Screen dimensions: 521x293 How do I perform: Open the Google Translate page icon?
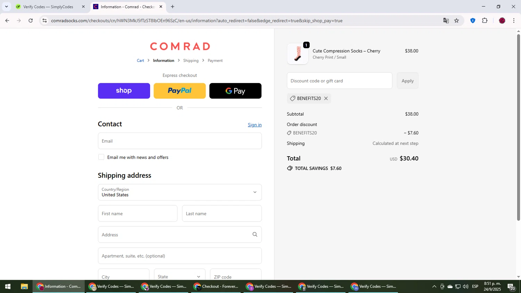point(446,21)
